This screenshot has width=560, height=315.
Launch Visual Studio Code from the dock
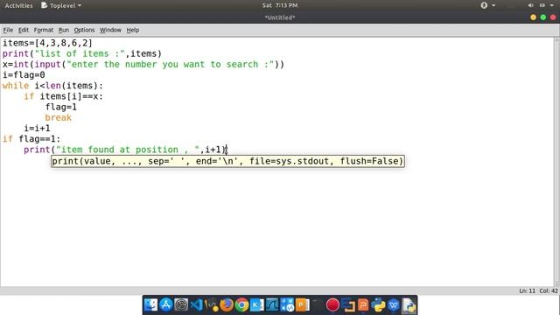[196, 305]
